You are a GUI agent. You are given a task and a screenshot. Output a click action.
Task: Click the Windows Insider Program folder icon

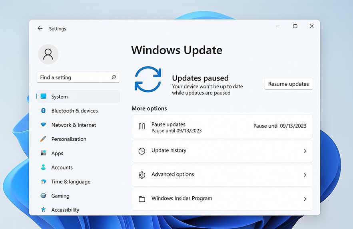click(x=142, y=199)
